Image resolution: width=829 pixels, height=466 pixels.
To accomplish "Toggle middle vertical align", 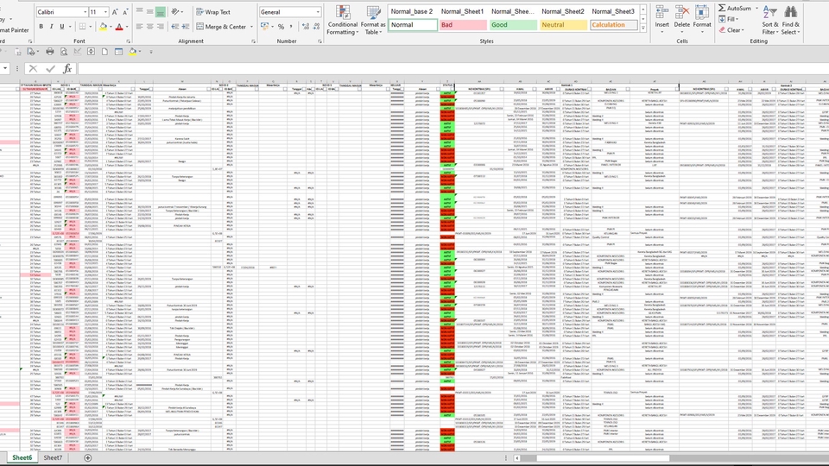I will coord(150,11).
